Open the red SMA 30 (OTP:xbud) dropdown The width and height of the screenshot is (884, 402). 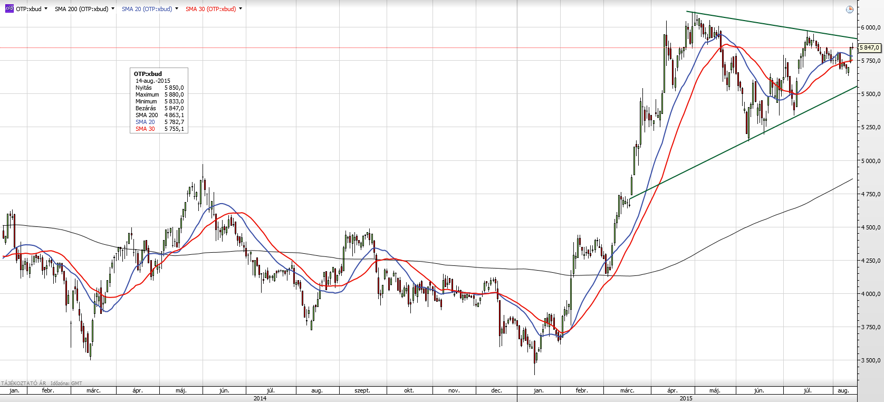tap(241, 8)
